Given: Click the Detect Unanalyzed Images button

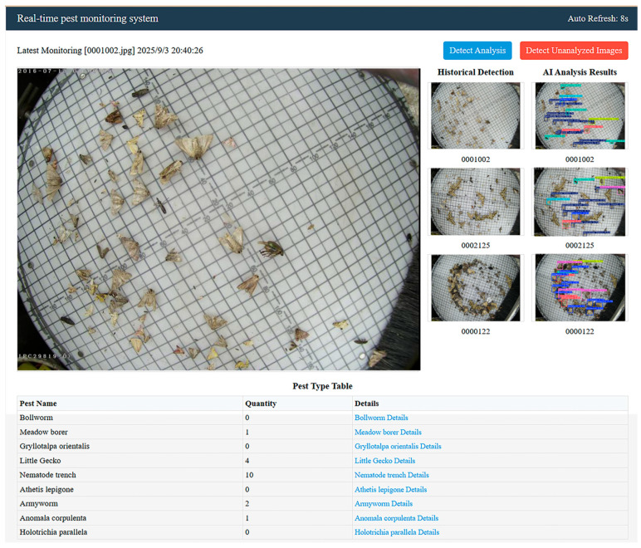Looking at the screenshot, I should tap(574, 51).
